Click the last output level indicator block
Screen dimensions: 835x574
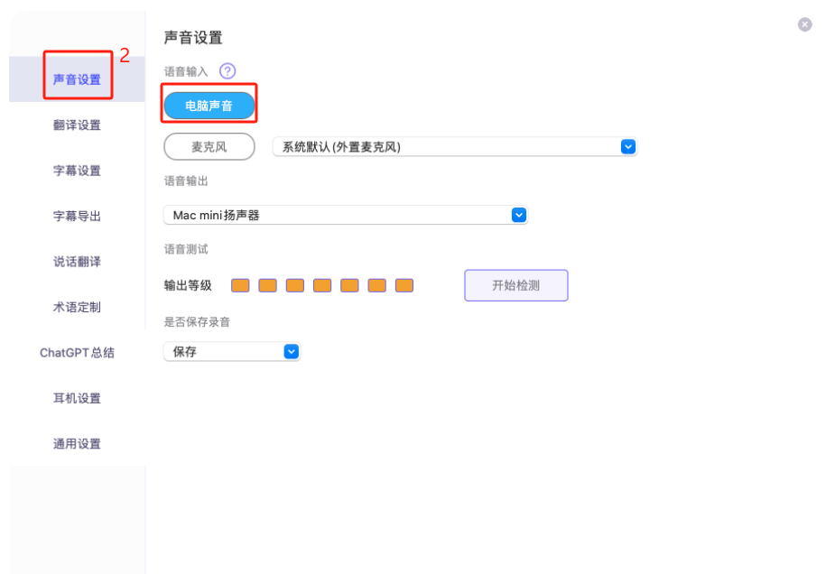coord(404,285)
